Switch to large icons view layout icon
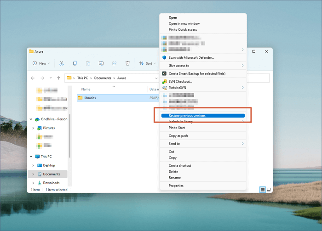The width and height of the screenshot is (322, 231). pos(269,190)
